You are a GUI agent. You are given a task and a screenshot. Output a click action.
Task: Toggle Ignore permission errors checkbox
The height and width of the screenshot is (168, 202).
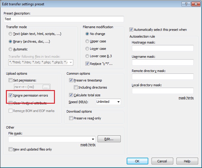pyautogui.click(x=11, y=95)
